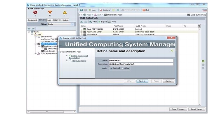Open the New toolbar menu

93,10
